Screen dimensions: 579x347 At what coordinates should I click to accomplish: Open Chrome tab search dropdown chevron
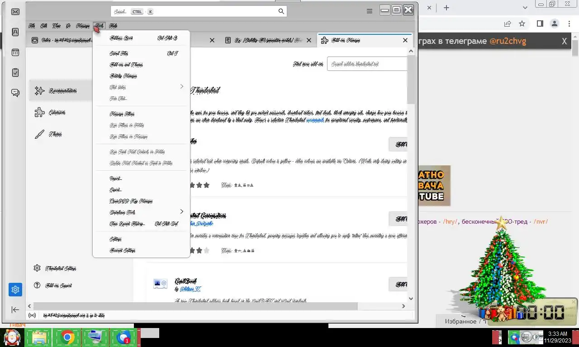(x=525, y=8)
